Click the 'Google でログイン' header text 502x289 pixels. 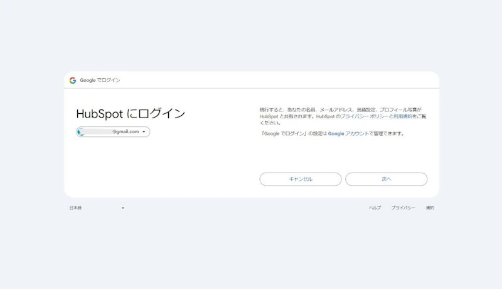(x=100, y=81)
